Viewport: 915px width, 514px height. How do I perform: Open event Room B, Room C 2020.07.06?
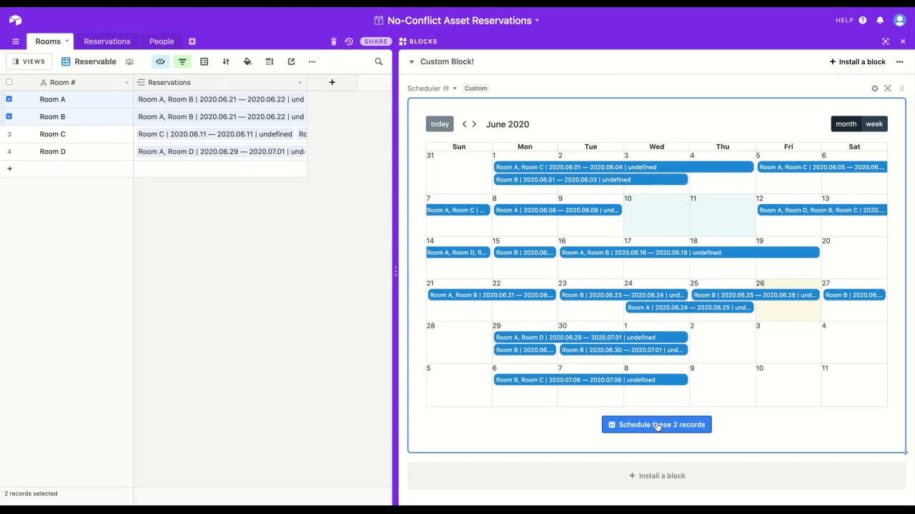pos(590,380)
